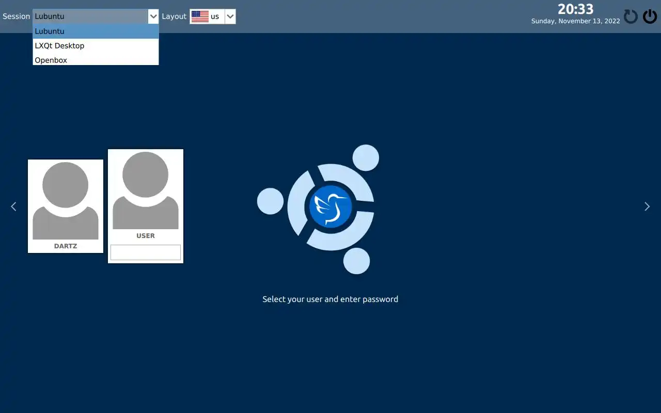Select the USER avatar picture

pyautogui.click(x=146, y=190)
